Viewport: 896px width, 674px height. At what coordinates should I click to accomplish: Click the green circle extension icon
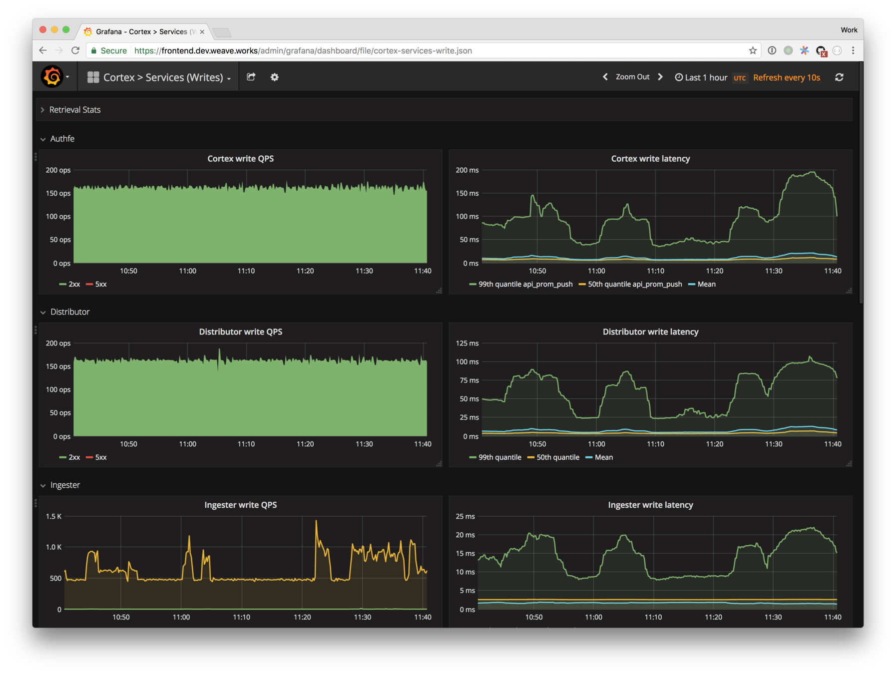[788, 50]
